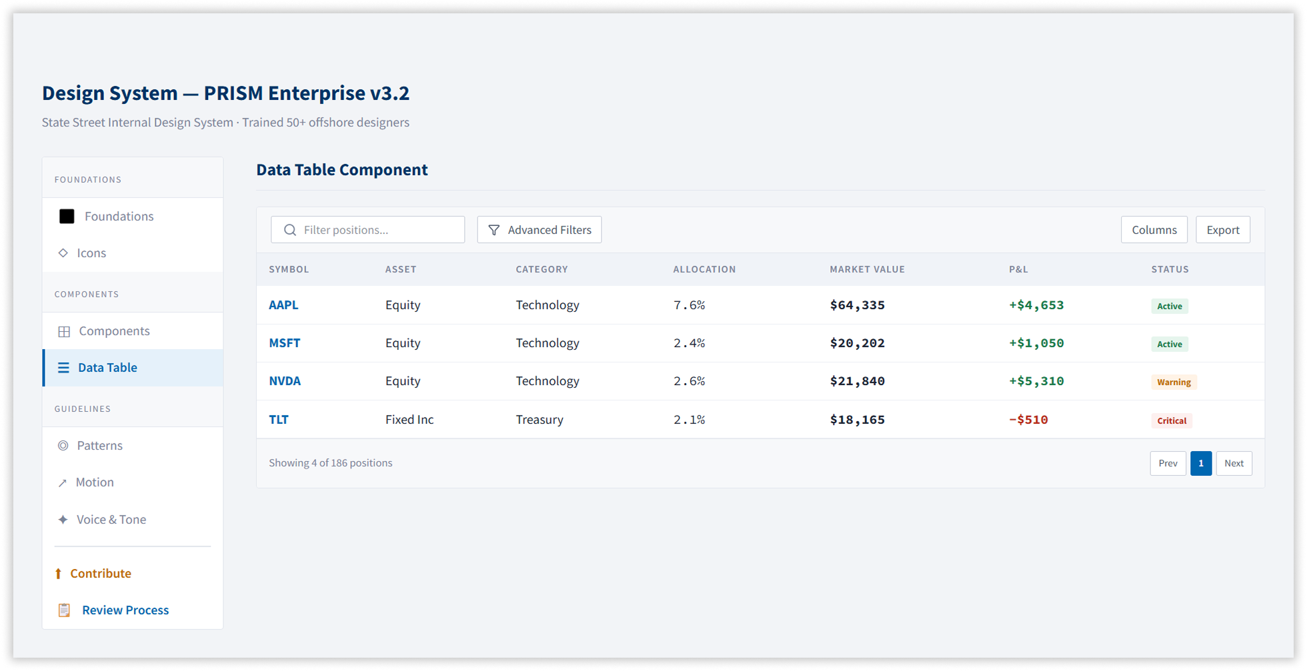1307x671 pixels.
Task: Open the AAPL symbol link
Action: (x=283, y=305)
